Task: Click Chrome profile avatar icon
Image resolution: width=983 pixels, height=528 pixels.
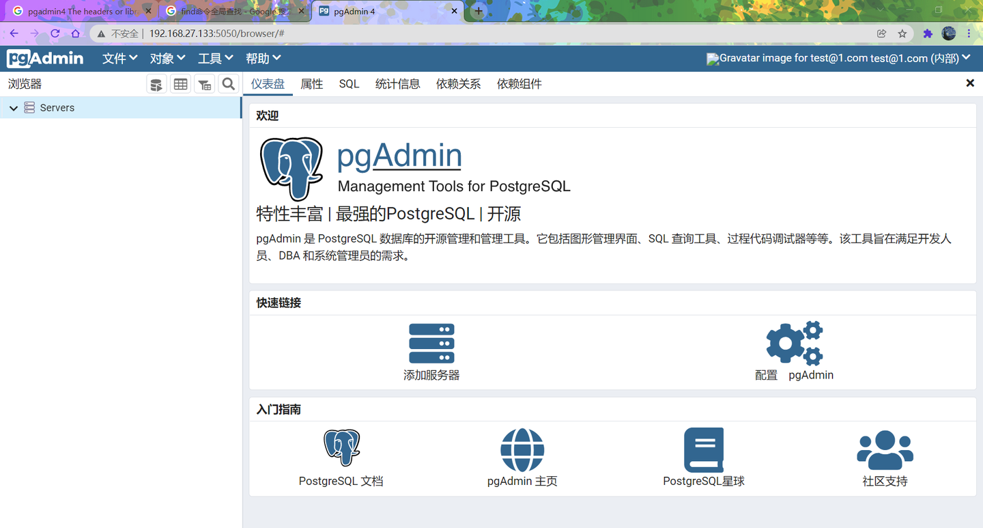Action: pos(949,33)
